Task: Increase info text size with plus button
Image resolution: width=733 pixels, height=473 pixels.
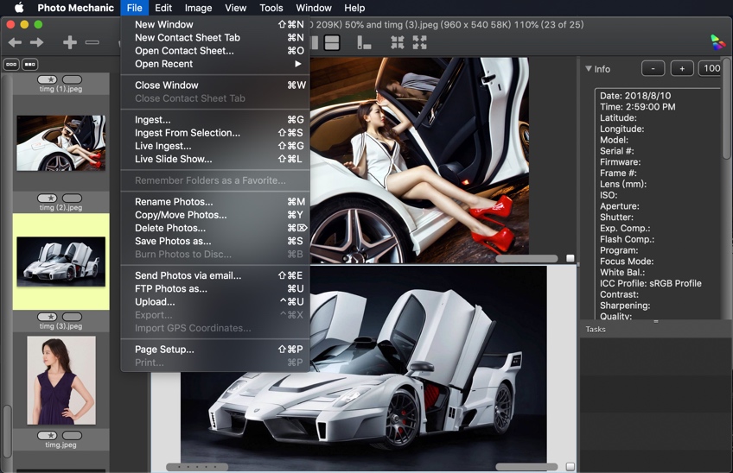Action: [682, 69]
